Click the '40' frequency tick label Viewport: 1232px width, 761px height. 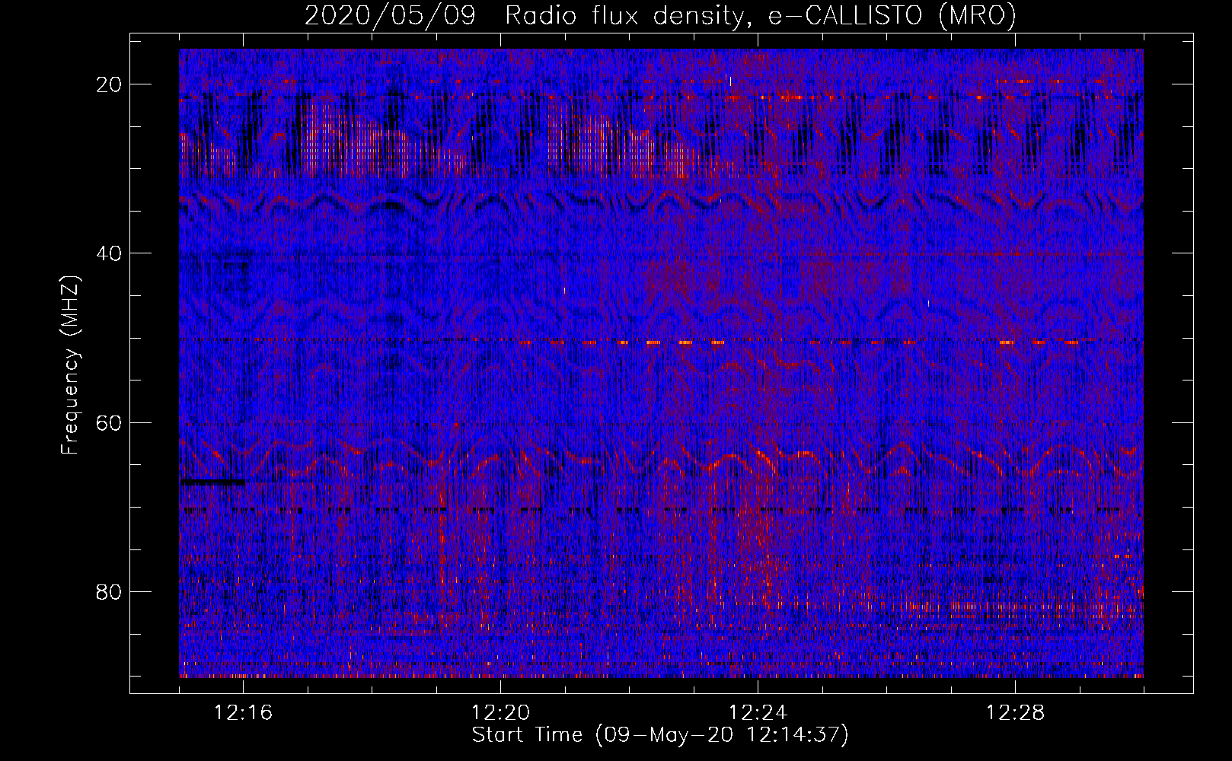click(x=110, y=253)
